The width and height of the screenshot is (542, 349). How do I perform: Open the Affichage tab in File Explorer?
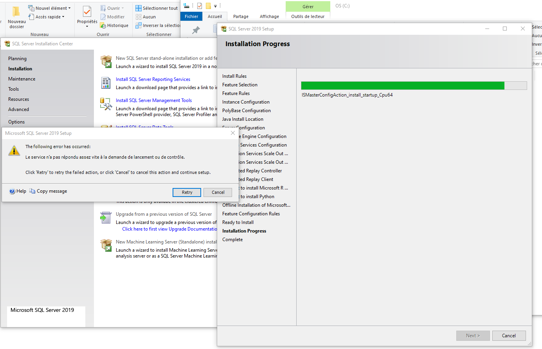(x=269, y=16)
